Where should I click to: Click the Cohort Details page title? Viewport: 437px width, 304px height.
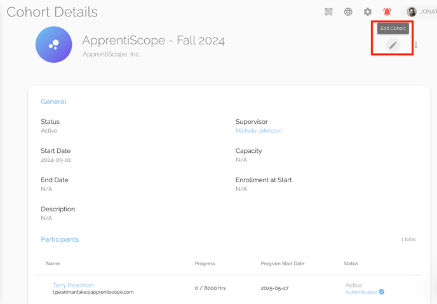[52, 12]
